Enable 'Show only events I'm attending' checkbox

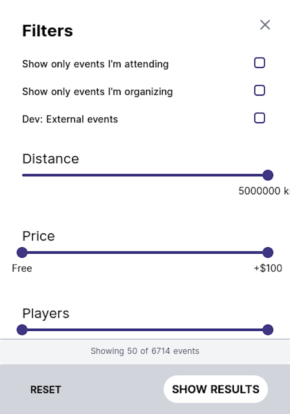click(x=259, y=63)
